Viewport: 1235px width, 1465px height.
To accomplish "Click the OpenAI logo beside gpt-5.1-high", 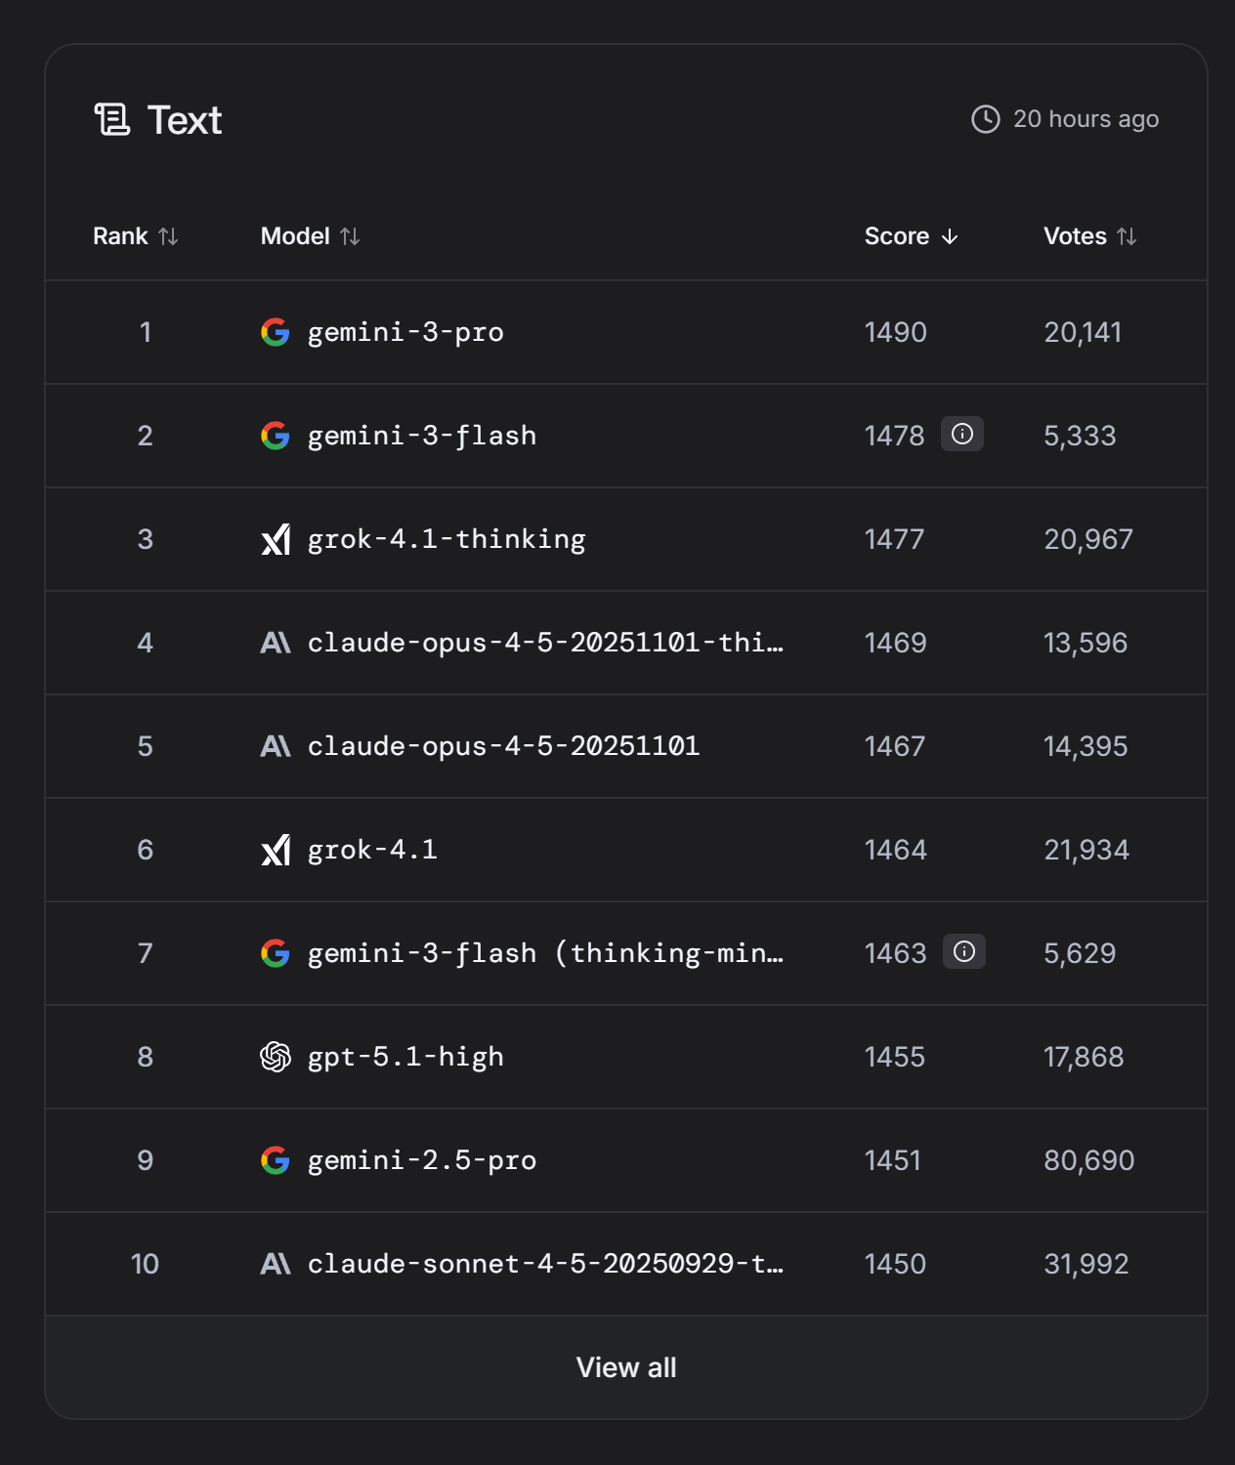I will 276,1057.
